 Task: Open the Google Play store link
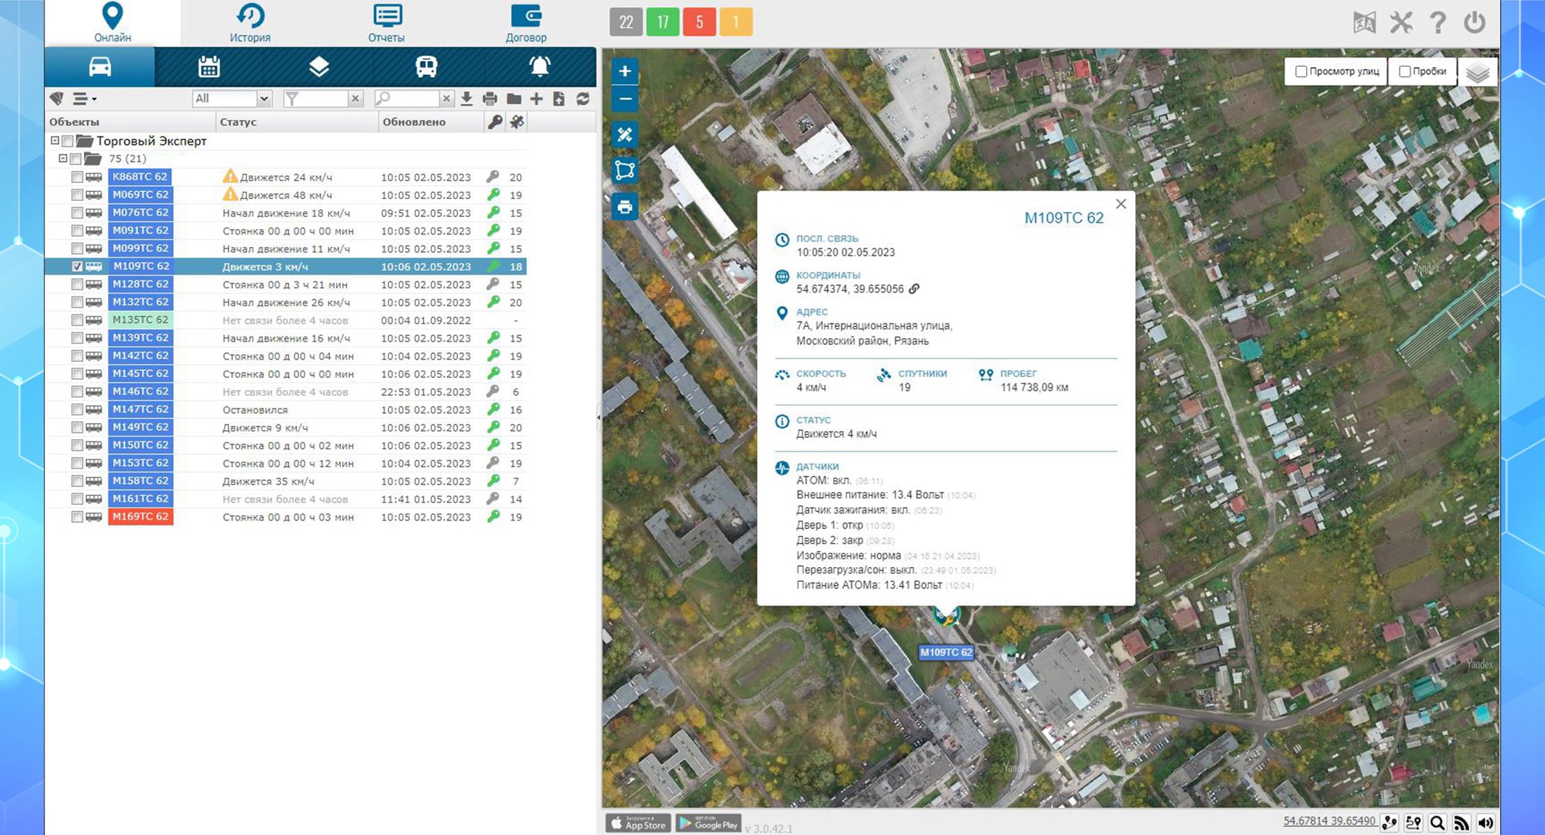click(x=708, y=824)
